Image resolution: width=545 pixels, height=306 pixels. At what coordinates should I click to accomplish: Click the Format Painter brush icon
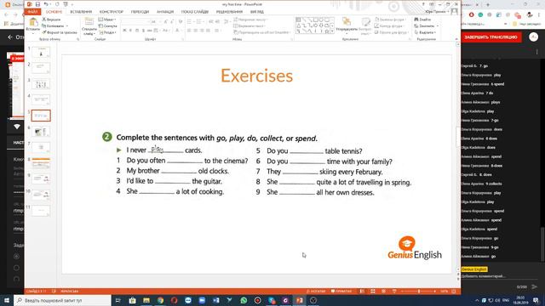44,32
